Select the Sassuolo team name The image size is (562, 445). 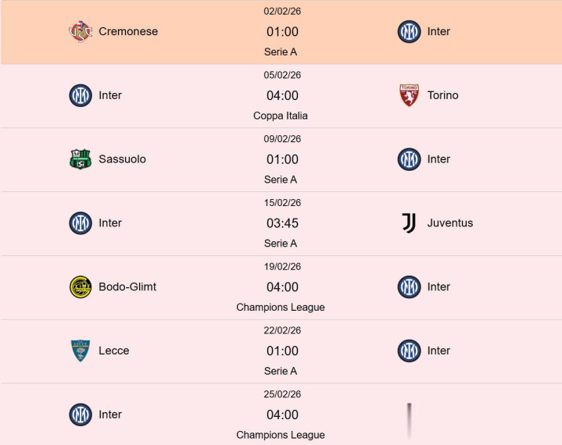click(x=122, y=159)
